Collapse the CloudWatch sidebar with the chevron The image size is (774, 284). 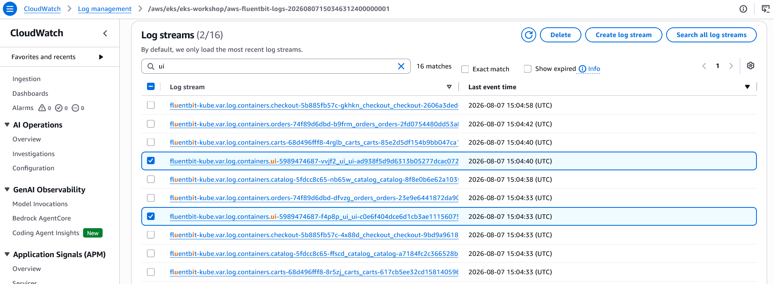tap(105, 33)
